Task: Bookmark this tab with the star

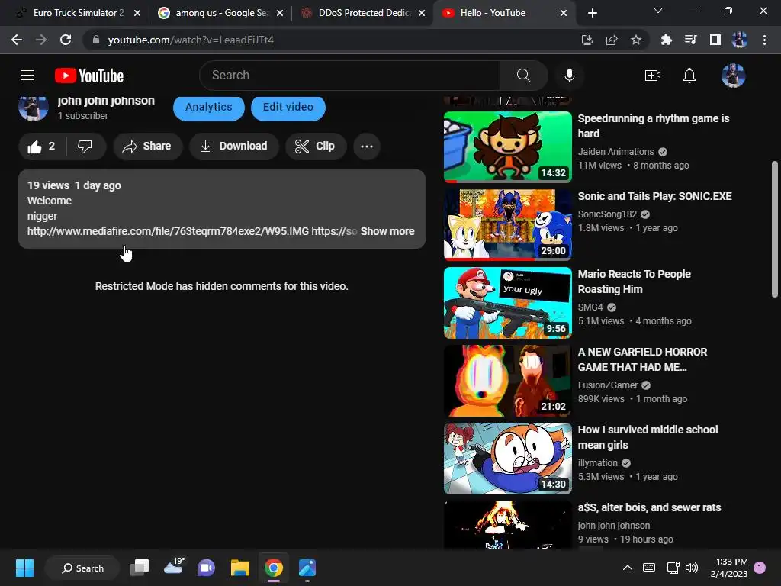Action: [636, 40]
